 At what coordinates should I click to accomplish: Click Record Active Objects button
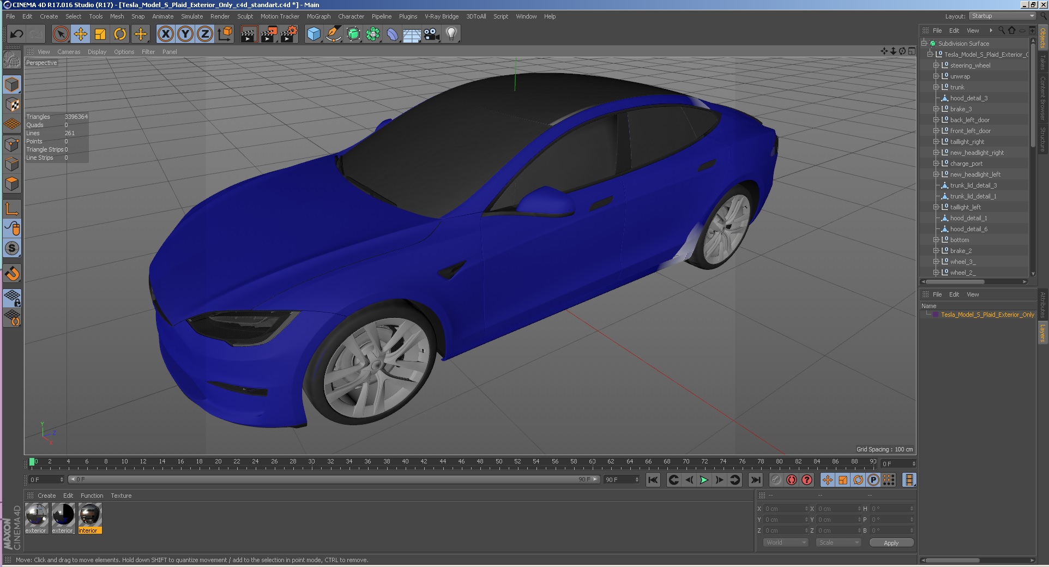[776, 480]
